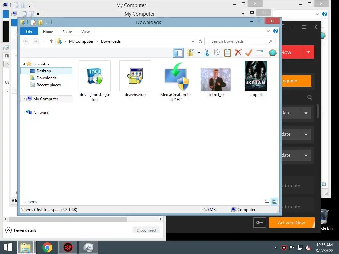Expand My Computer in the navigation tree
This screenshot has width=339, height=254.
(x=24, y=99)
